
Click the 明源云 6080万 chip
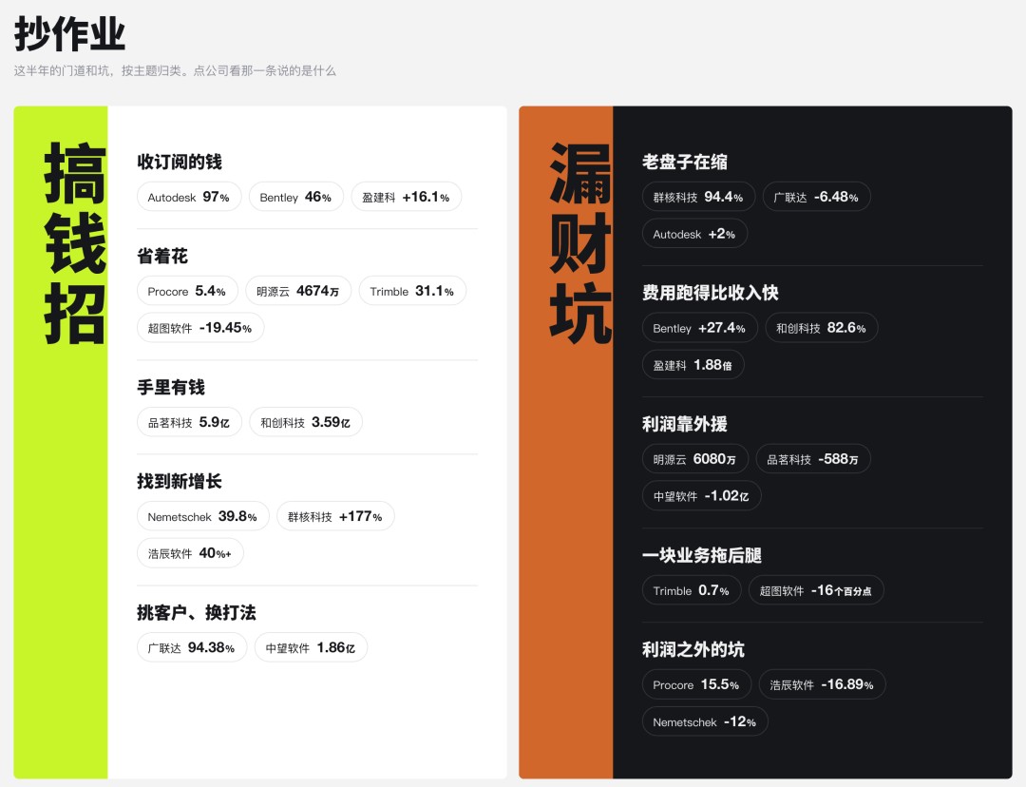pyautogui.click(x=695, y=459)
